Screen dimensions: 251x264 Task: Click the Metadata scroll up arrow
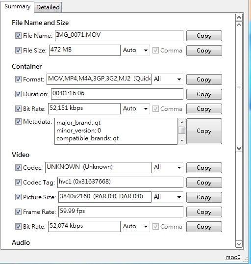[182, 122]
